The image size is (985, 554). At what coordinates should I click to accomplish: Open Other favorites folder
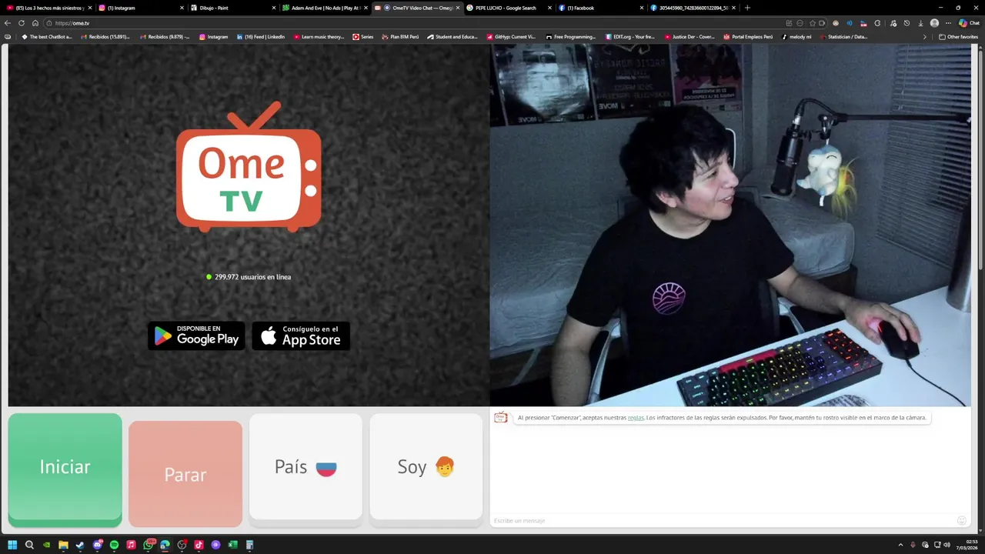tap(958, 36)
